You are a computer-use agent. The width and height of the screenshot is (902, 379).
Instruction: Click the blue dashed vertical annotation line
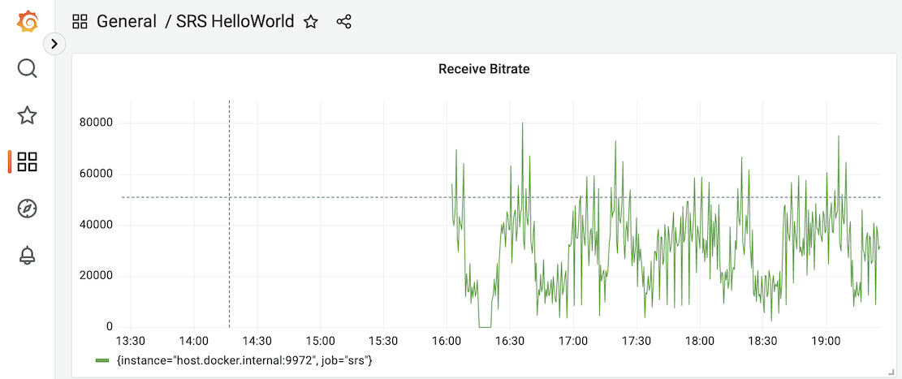pos(229,243)
